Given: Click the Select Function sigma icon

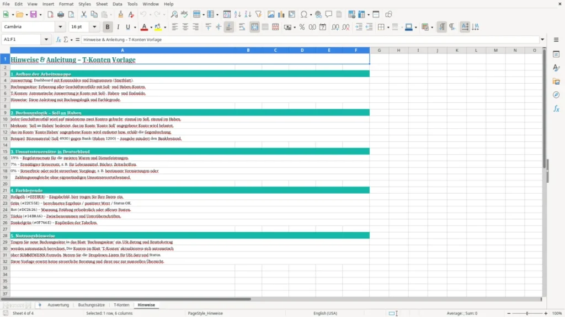Looking at the screenshot, I should coord(66,40).
